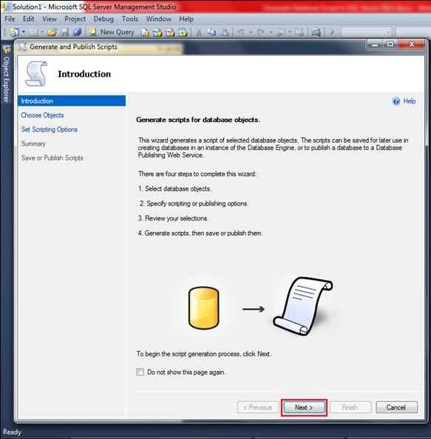Image resolution: width=431 pixels, height=439 pixels.
Task: Click the Redo toolbar icon
Action: [x=260, y=33]
